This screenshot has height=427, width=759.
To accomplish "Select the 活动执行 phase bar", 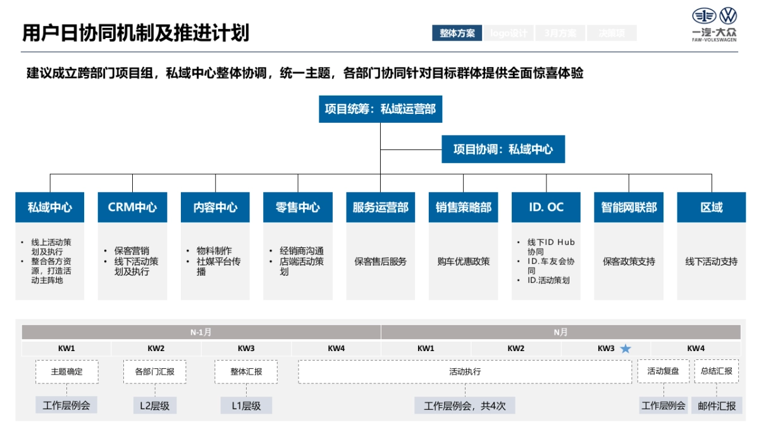I will [x=466, y=372].
